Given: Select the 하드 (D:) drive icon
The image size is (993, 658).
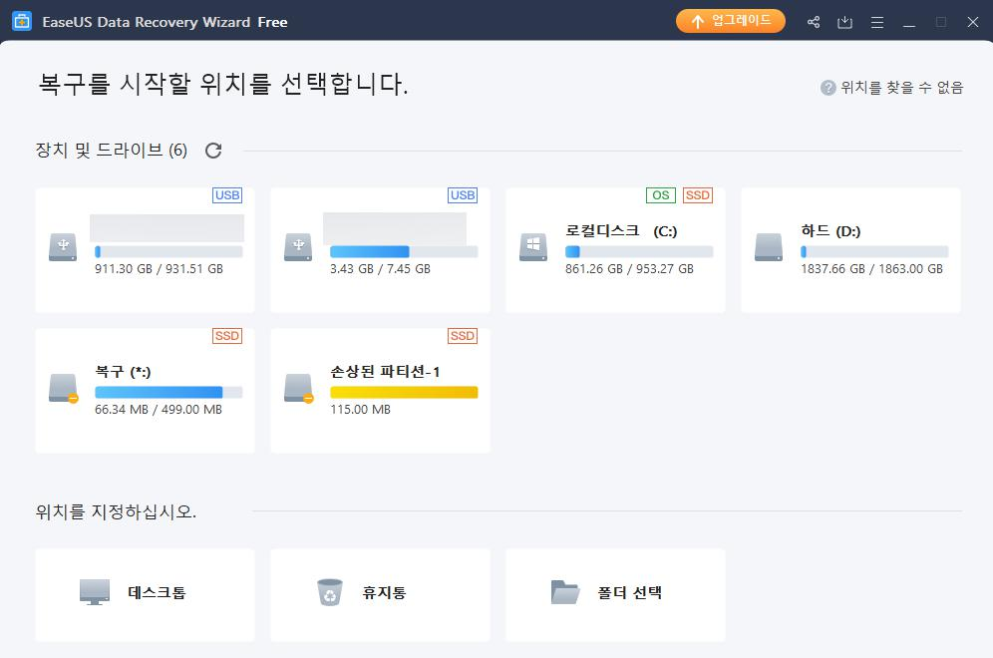Looking at the screenshot, I should point(769,247).
